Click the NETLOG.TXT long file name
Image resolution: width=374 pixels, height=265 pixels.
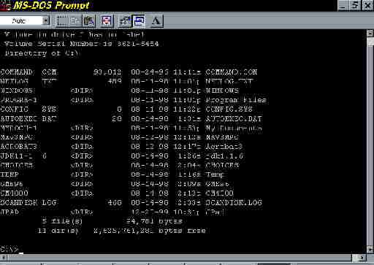coord(229,81)
